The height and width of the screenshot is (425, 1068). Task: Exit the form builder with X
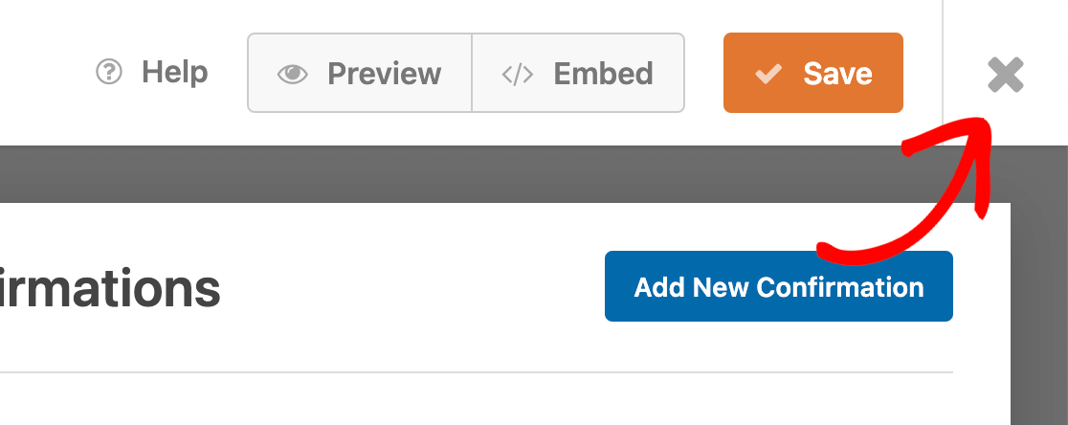[1006, 75]
